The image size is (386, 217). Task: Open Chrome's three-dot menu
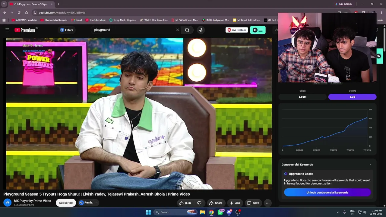(x=382, y=13)
